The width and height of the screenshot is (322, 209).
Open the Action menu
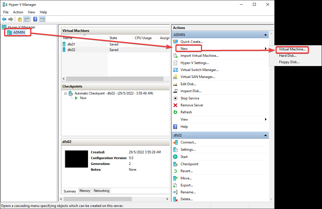(x=18, y=12)
